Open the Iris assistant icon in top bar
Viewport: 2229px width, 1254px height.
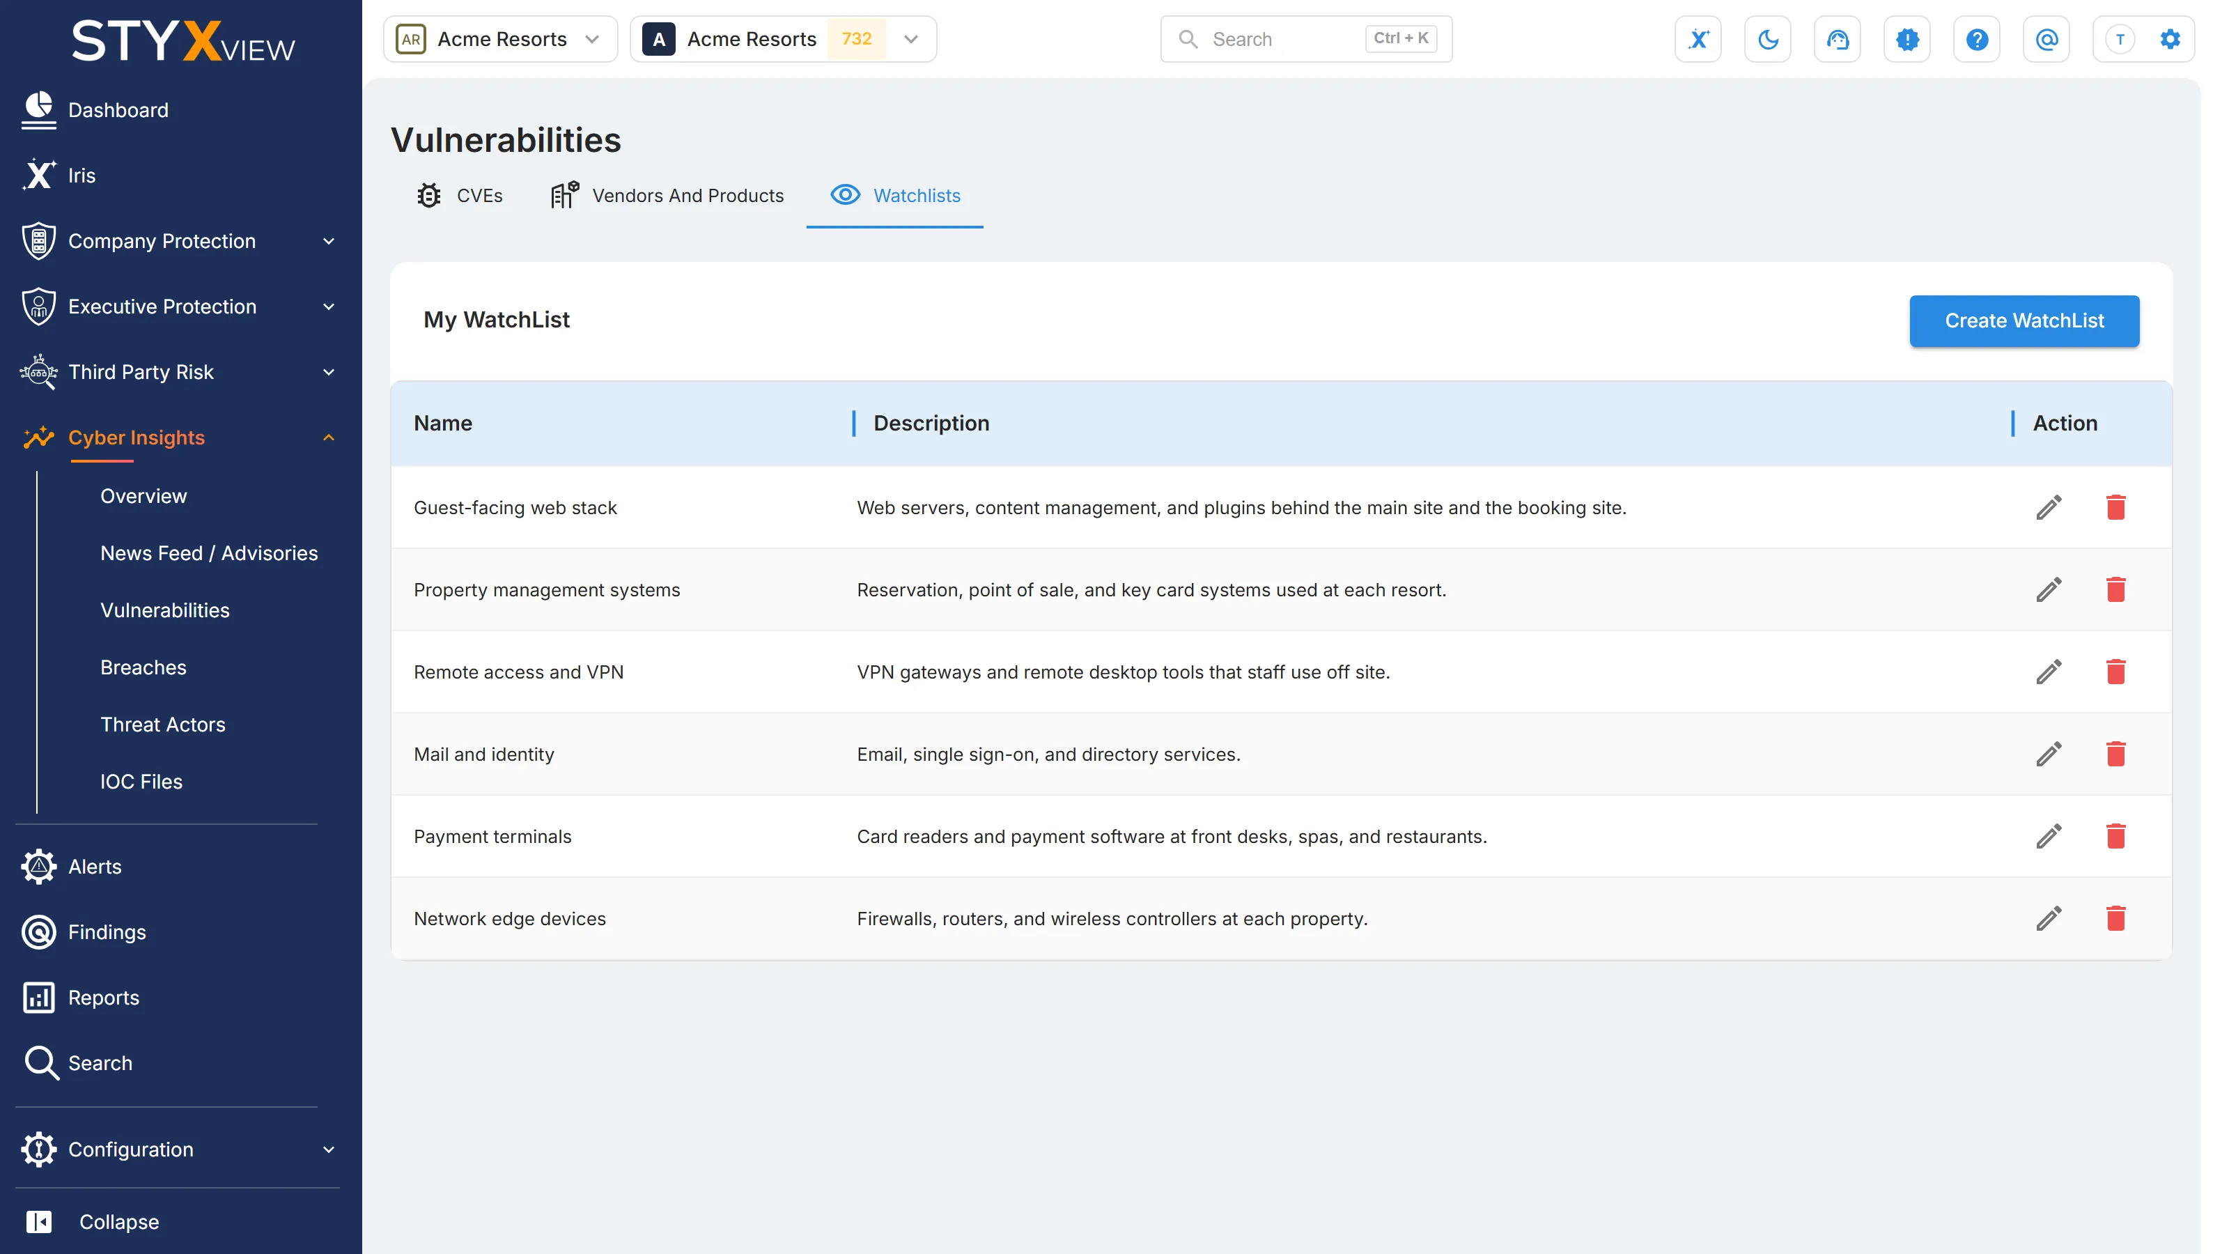[x=1698, y=39]
